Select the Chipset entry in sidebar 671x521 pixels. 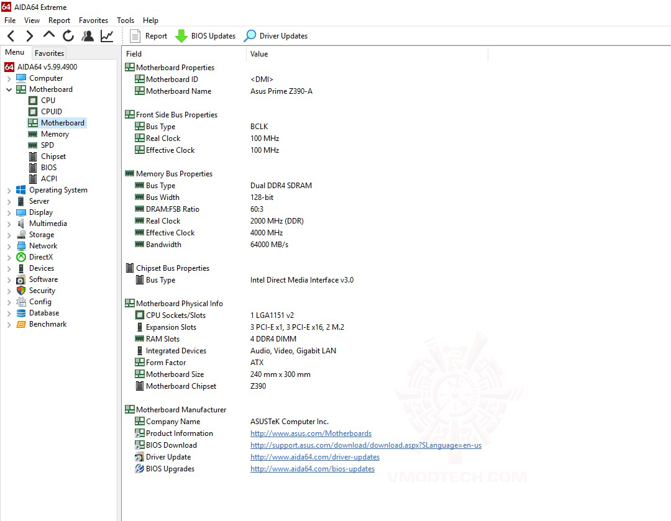(52, 156)
